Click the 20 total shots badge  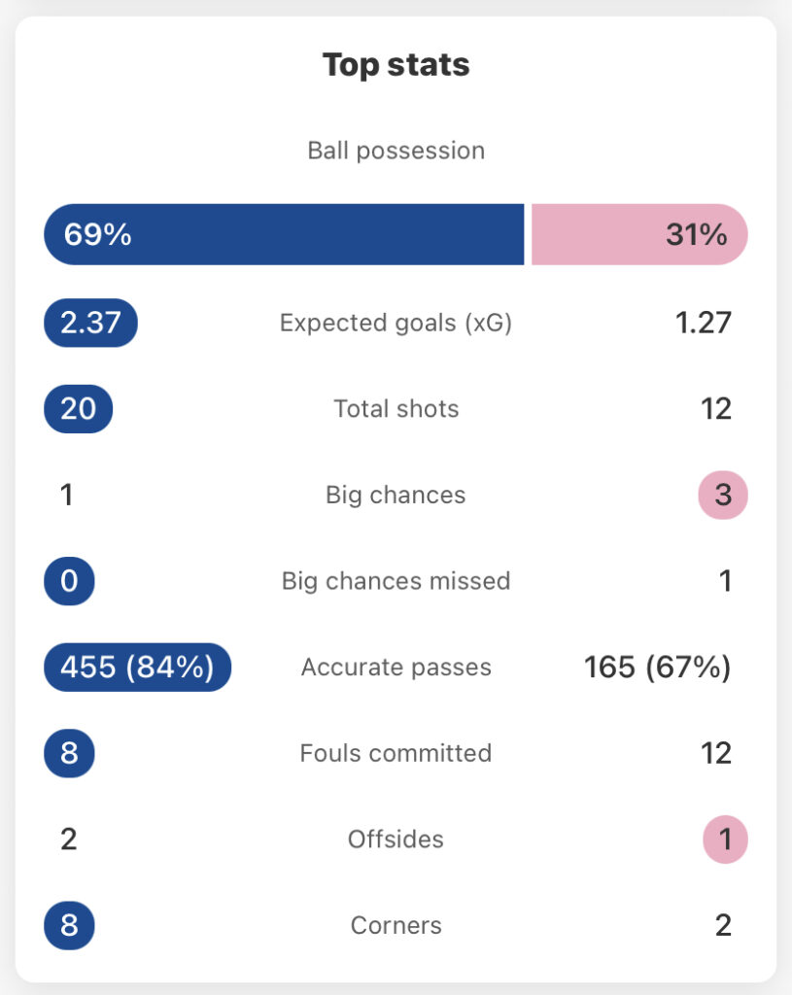pos(78,409)
